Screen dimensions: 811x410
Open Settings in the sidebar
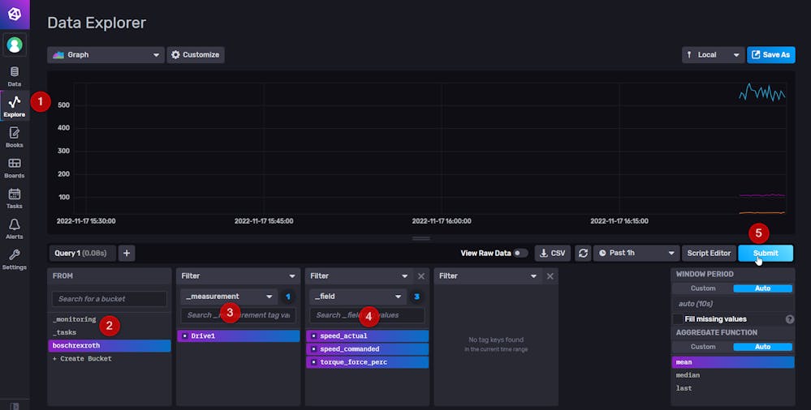(15, 259)
